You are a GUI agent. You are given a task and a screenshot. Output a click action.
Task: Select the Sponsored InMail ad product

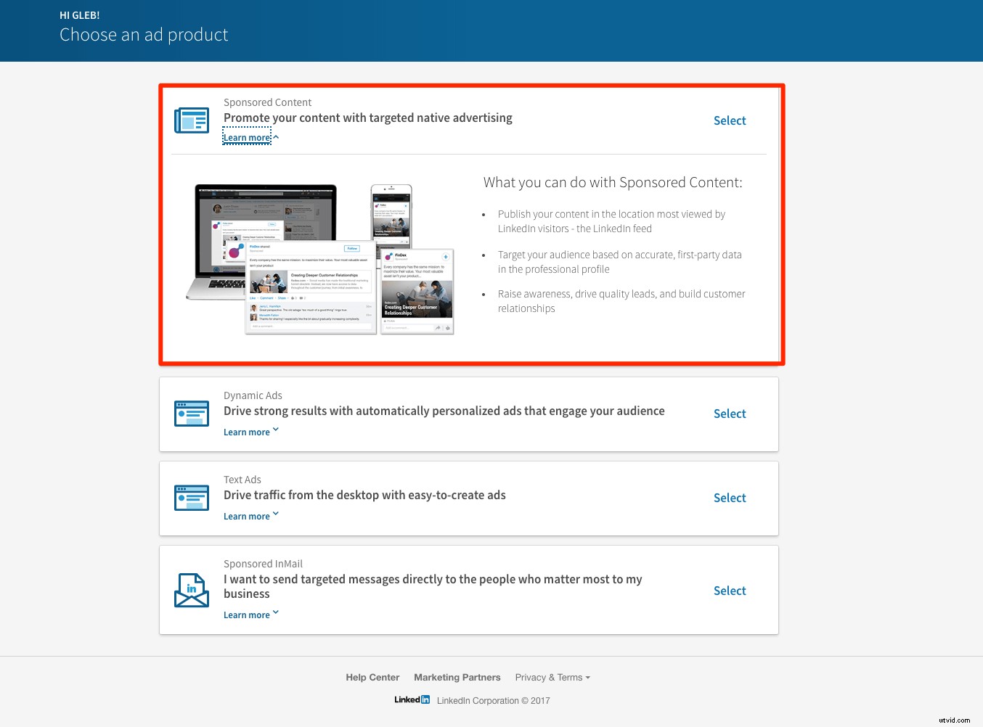[x=729, y=590]
